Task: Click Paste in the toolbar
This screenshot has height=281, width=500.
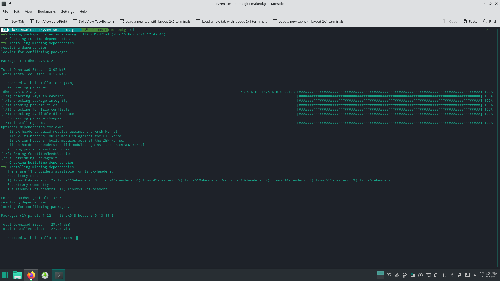Action: [470, 21]
